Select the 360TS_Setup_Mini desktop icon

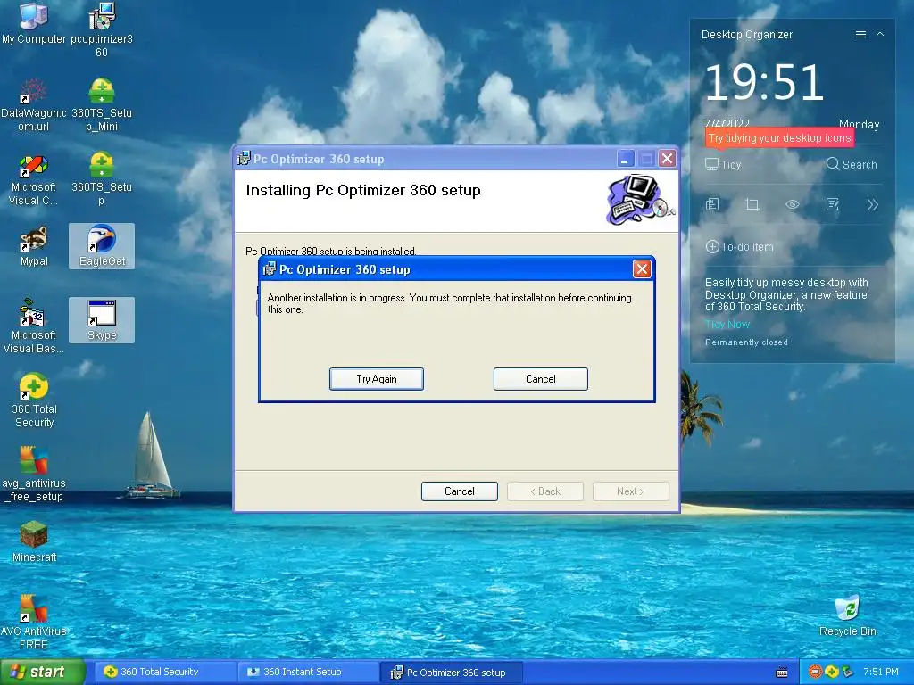(102, 105)
